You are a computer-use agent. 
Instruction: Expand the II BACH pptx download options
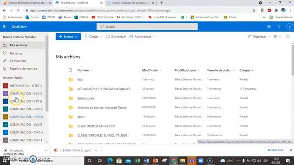click(x=96, y=150)
